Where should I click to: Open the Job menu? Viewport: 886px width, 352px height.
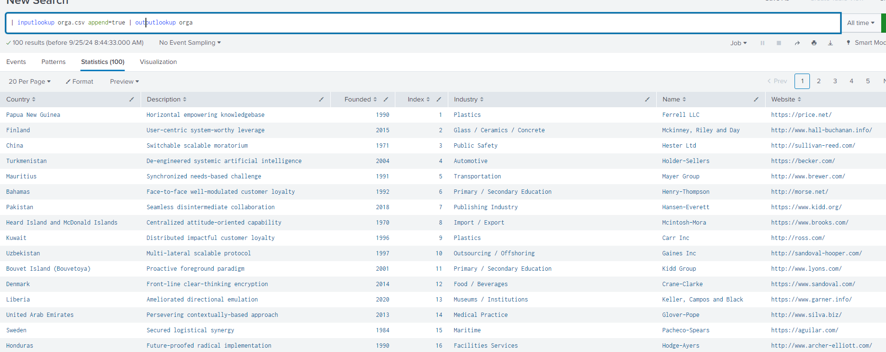pyautogui.click(x=738, y=43)
